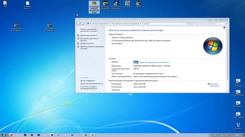Select 'Все элементы панели управления' breadcrumb
The height and width of the screenshot is (137, 245).
point(125,24)
